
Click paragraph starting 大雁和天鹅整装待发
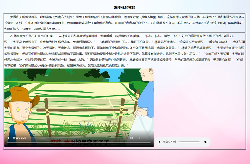coord(124,23)
